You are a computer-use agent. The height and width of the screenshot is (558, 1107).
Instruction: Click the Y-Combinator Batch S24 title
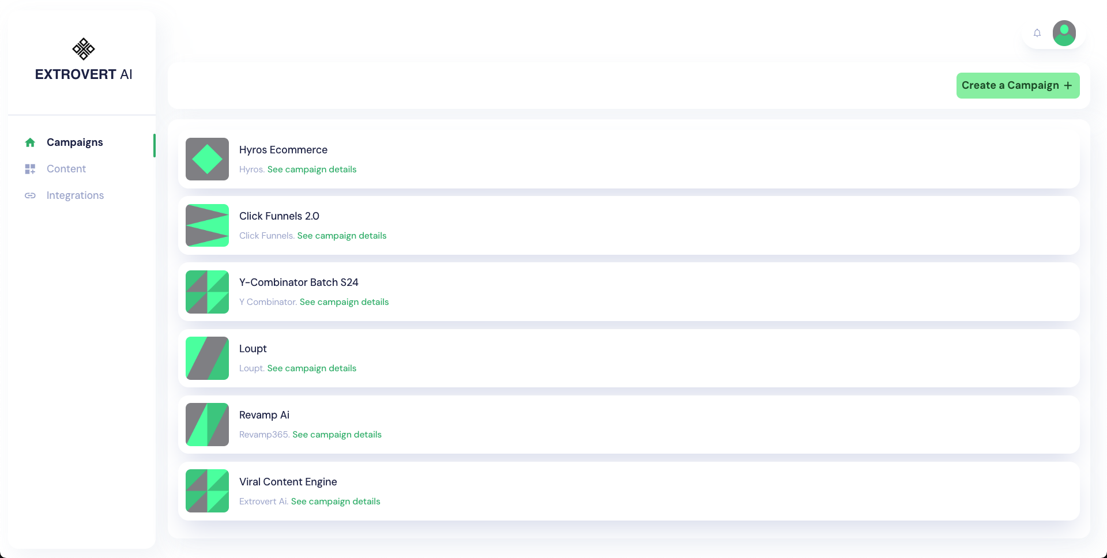pos(299,282)
